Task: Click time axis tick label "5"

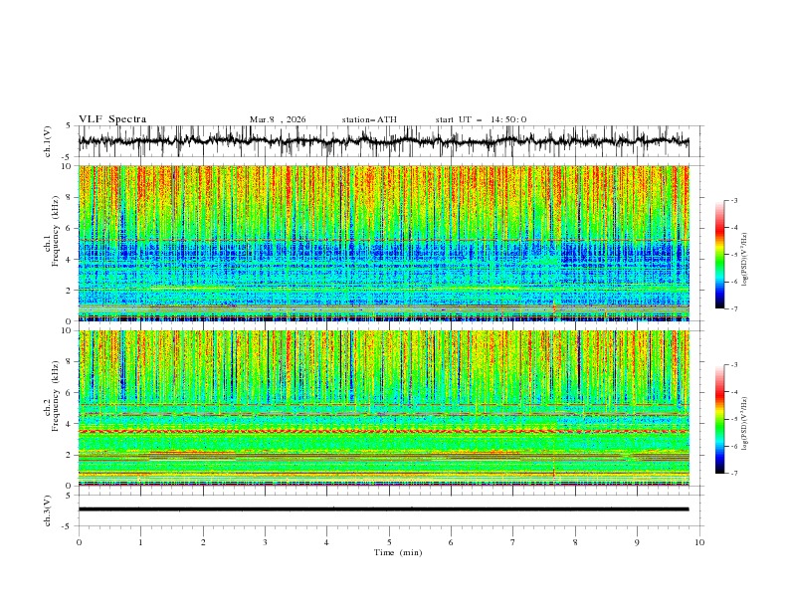Action: pyautogui.click(x=389, y=542)
